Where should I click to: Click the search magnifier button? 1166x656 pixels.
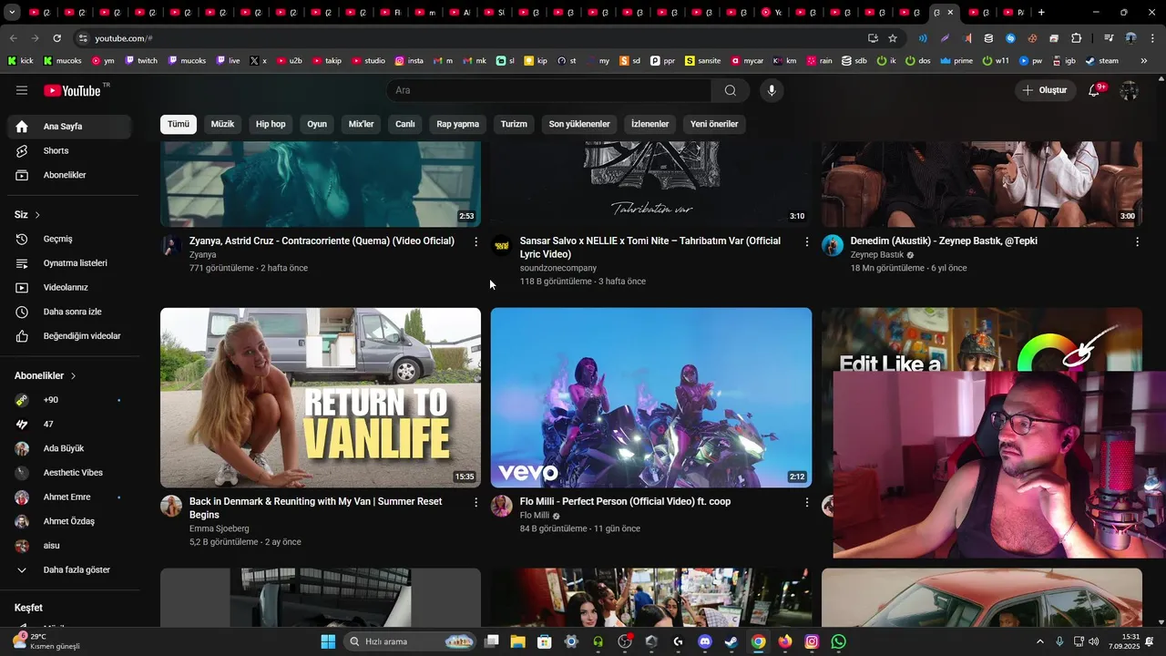point(731,90)
